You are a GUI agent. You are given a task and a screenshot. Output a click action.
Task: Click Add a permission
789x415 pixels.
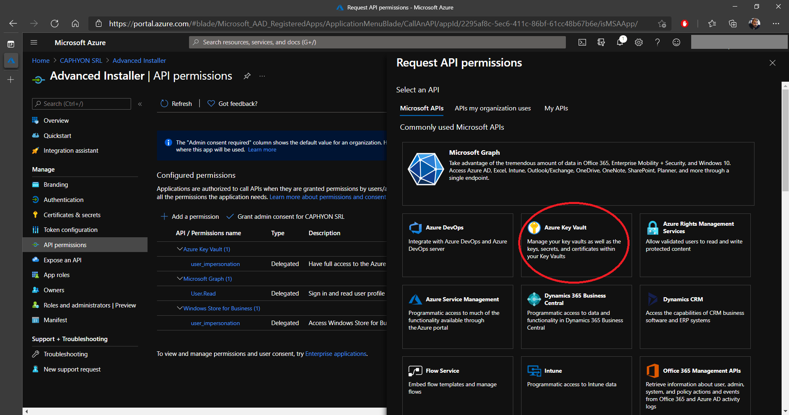click(190, 217)
